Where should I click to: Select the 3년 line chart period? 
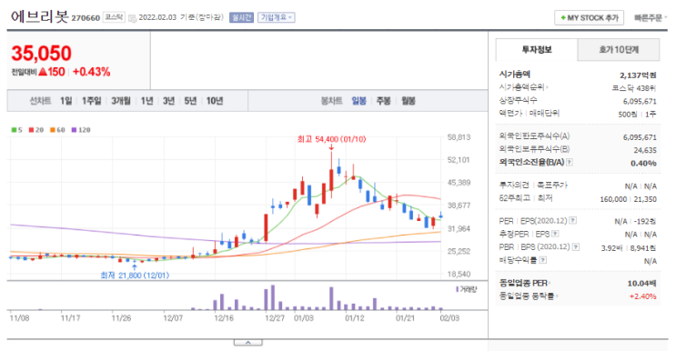(168, 101)
